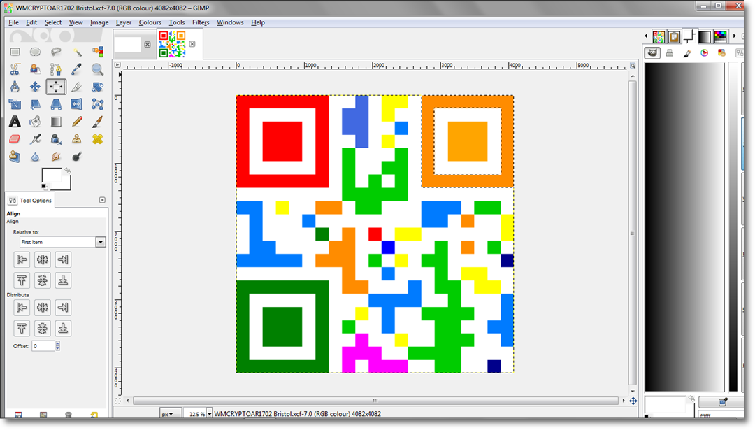Close the QR code image tab
Viewport: 755px width, 430px height.
pos(192,44)
